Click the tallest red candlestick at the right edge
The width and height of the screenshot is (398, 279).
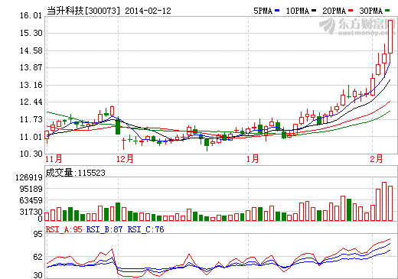390,37
